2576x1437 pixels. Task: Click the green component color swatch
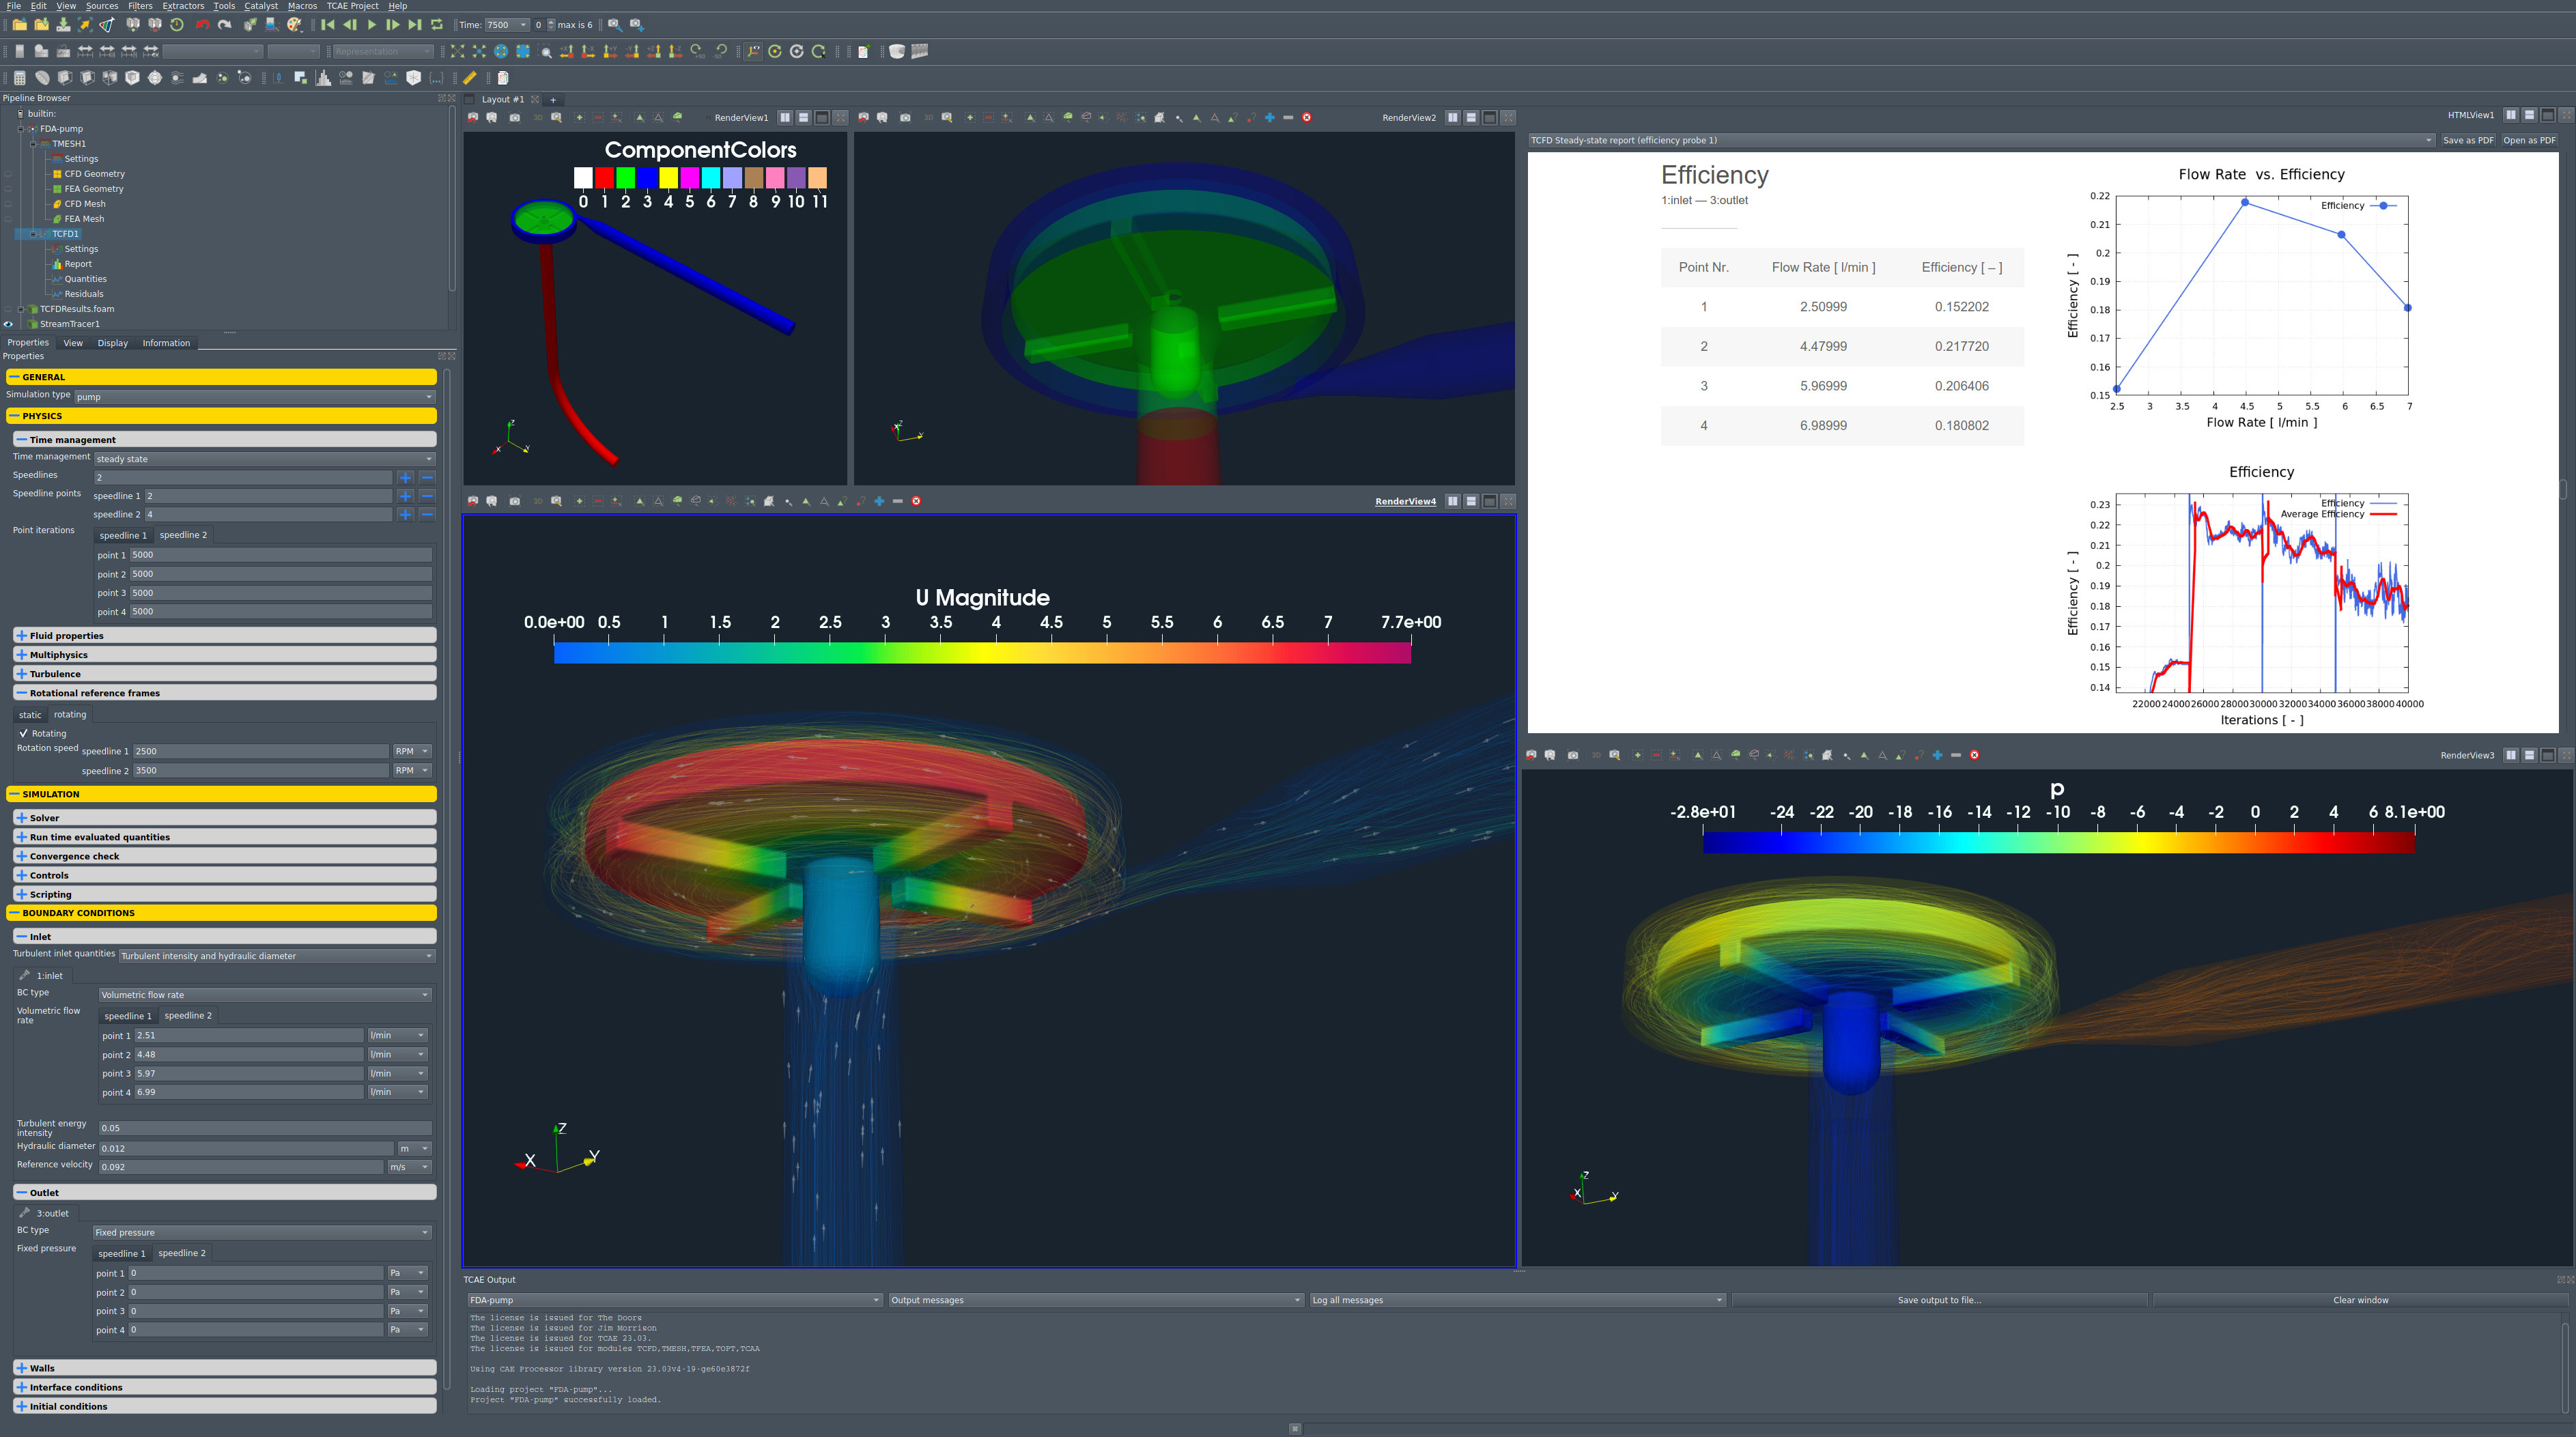626,178
